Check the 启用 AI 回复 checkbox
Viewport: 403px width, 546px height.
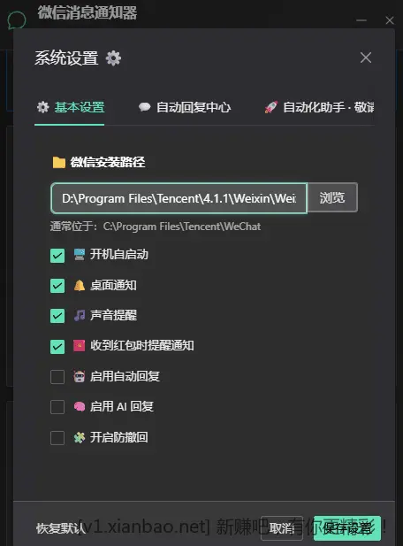point(57,407)
